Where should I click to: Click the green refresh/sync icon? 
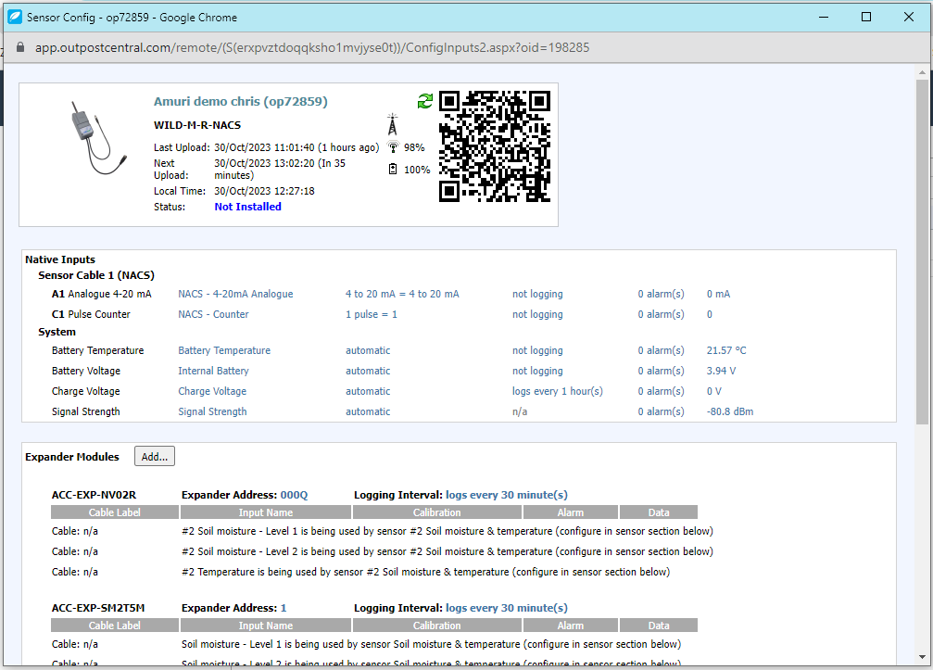coord(425,101)
